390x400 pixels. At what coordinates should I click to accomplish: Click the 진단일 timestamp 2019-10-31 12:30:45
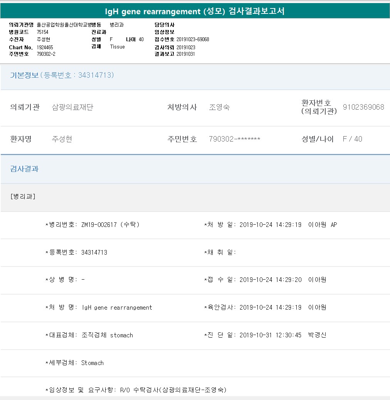(271, 335)
